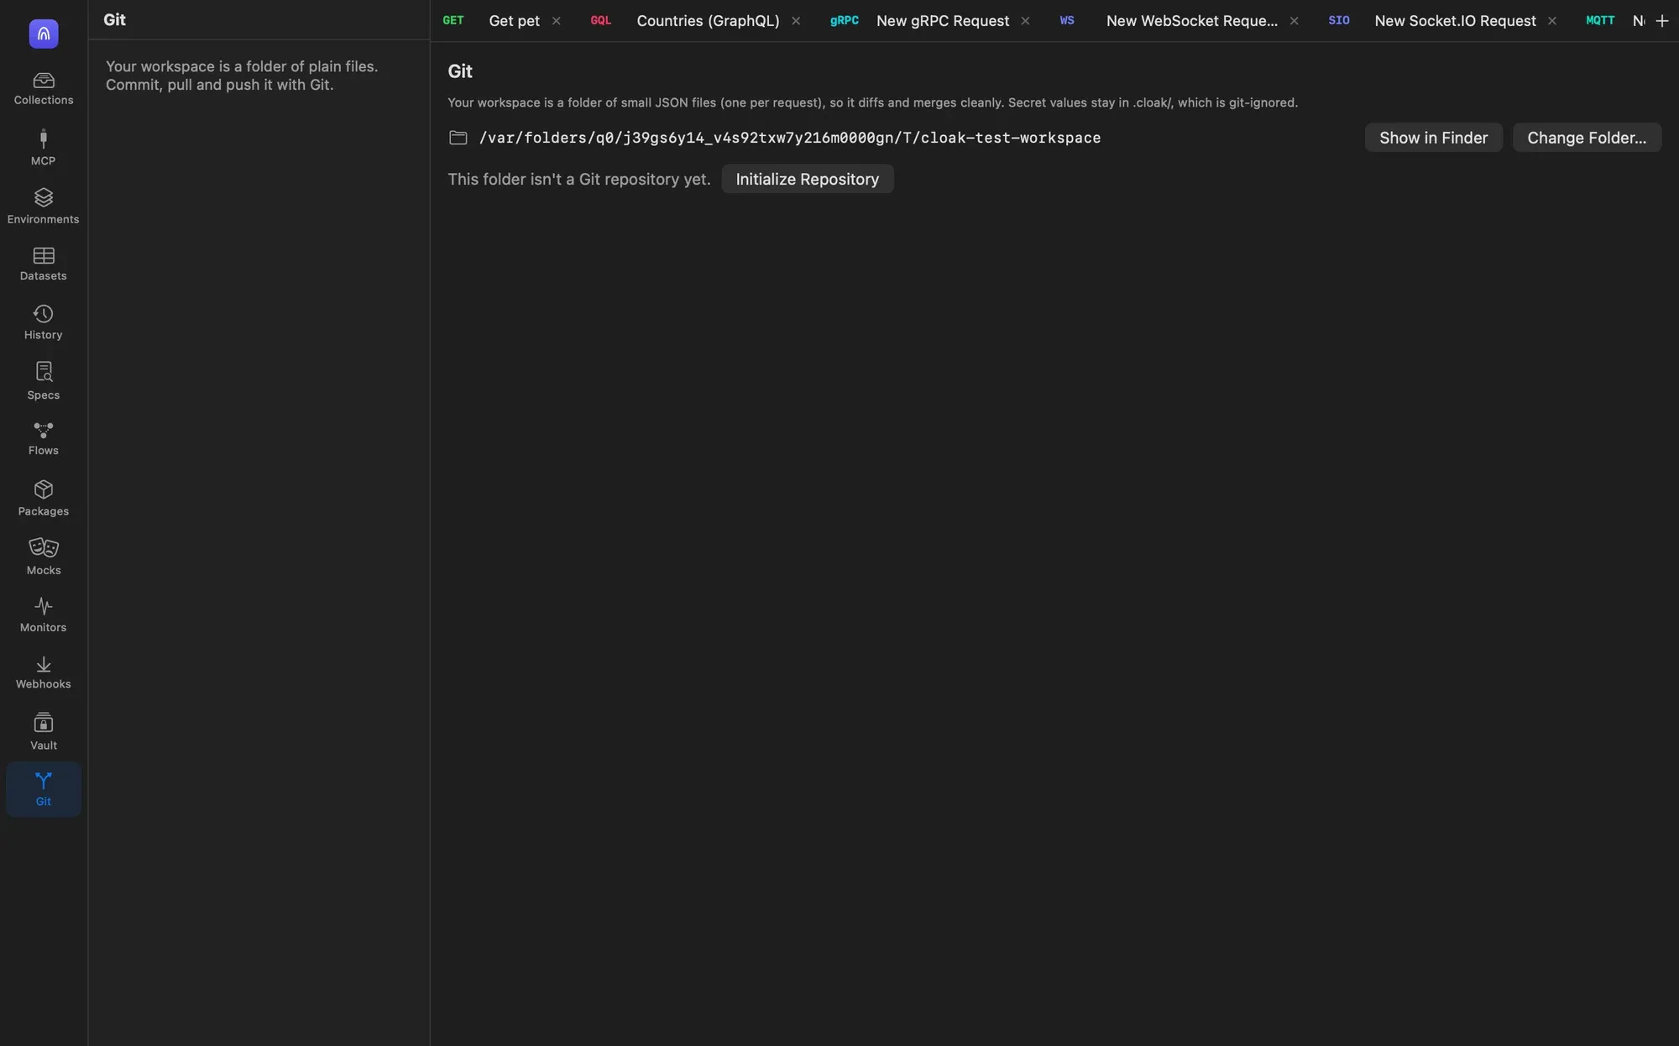The width and height of the screenshot is (1679, 1046).
Task: Open the Webhooks panel
Action: [x=44, y=673]
